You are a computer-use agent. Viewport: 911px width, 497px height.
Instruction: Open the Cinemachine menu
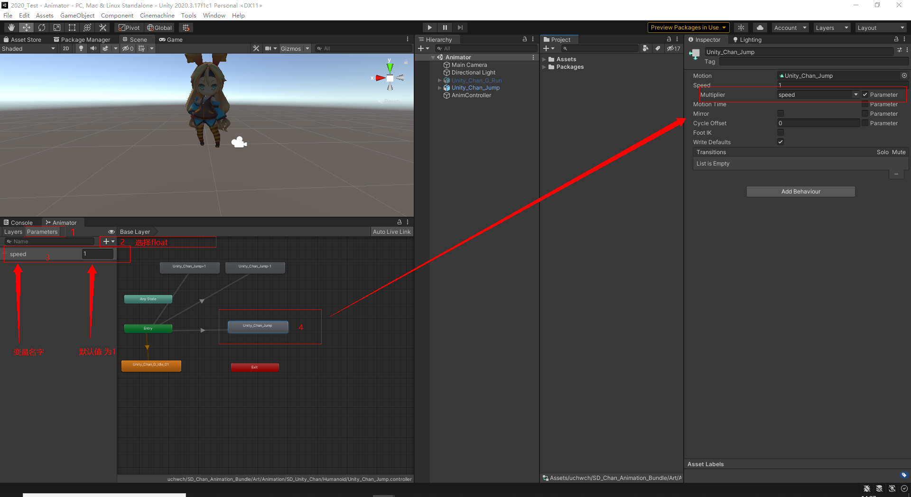(157, 15)
